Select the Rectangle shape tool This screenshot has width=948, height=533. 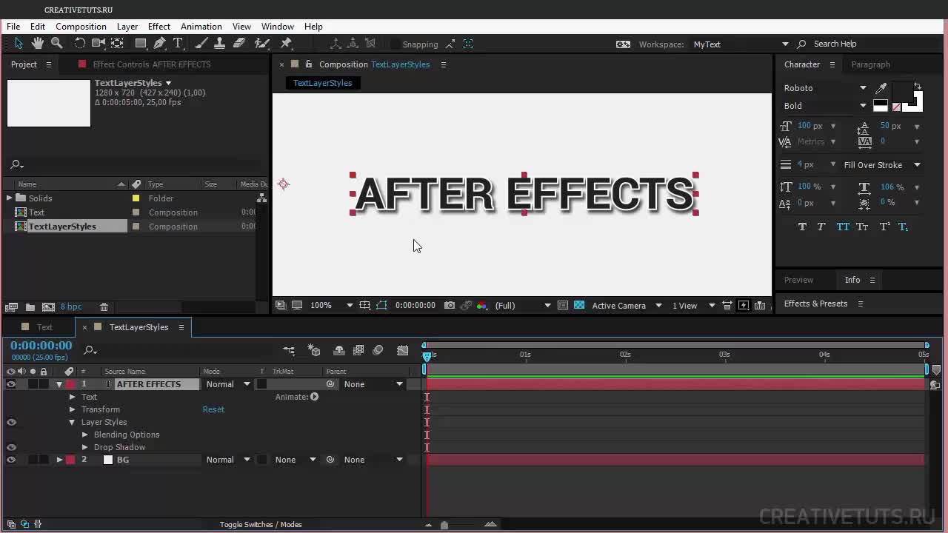[x=141, y=44]
